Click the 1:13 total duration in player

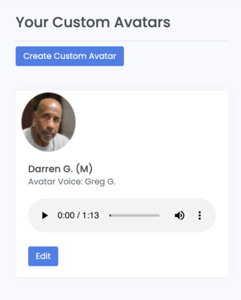[x=90, y=216]
